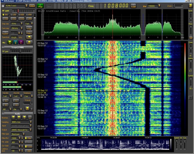
Task: Toggle the ABC VFO button
Action: pyautogui.click(x=29, y=43)
